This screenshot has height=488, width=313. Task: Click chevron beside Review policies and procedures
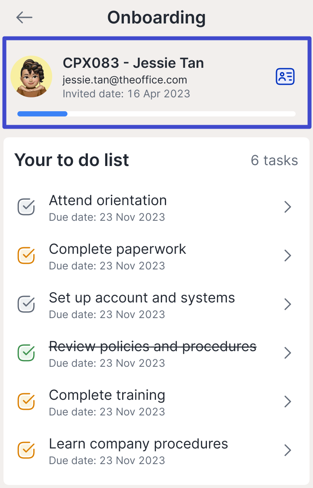pos(287,353)
